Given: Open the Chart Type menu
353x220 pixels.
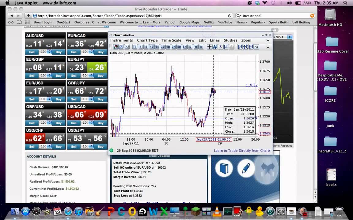Looking at the screenshot, I should click(147, 40).
